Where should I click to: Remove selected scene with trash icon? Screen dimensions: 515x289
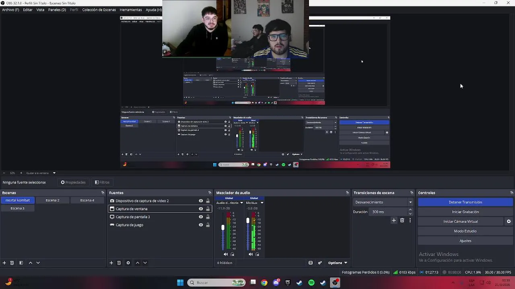(x=12, y=263)
